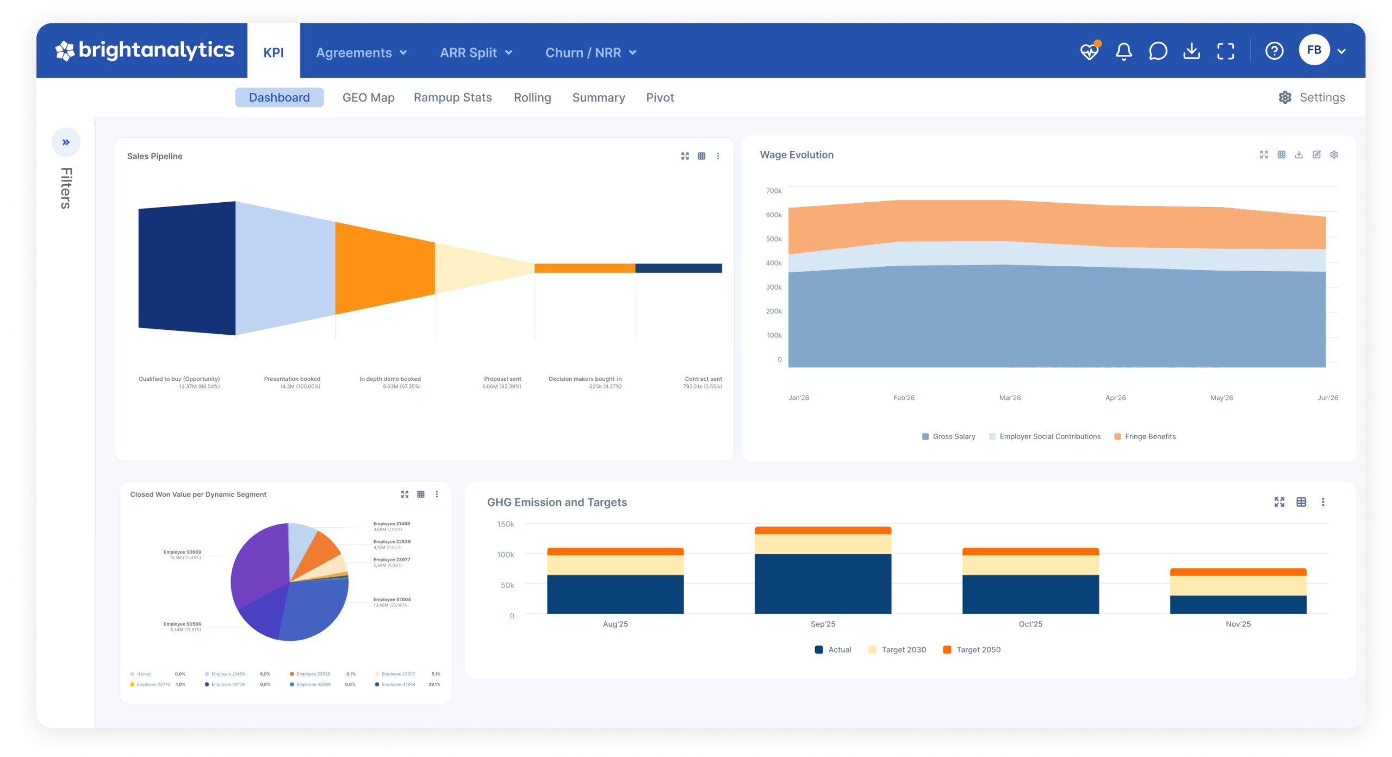Show Closed Won Value table view
The width and height of the screenshot is (1392, 757).
click(x=420, y=495)
